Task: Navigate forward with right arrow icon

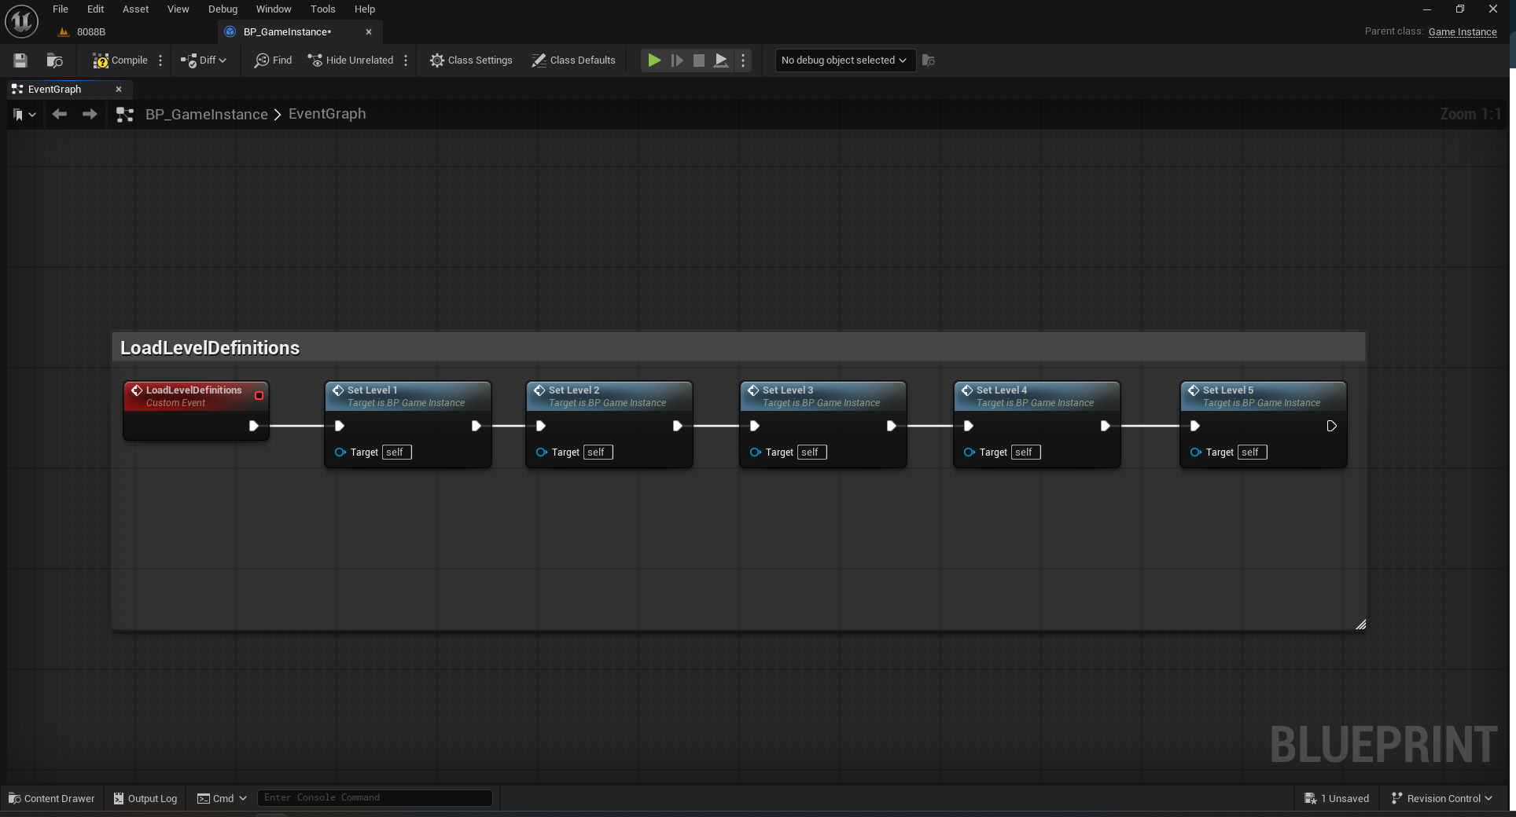Action: (x=90, y=115)
